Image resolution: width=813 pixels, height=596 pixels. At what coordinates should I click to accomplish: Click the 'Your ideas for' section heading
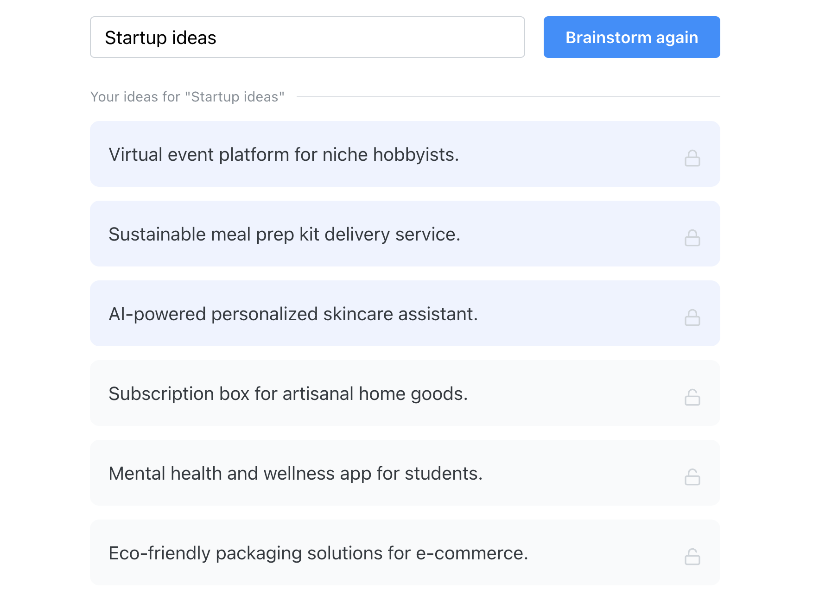pyautogui.click(x=187, y=96)
